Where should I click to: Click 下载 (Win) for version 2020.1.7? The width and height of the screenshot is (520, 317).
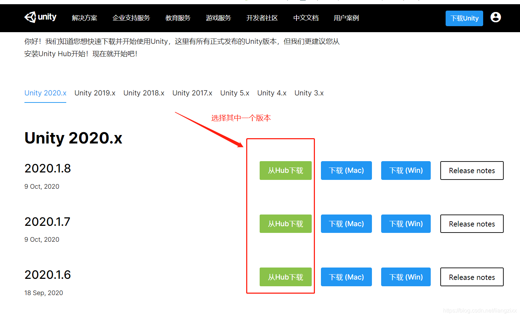point(406,224)
